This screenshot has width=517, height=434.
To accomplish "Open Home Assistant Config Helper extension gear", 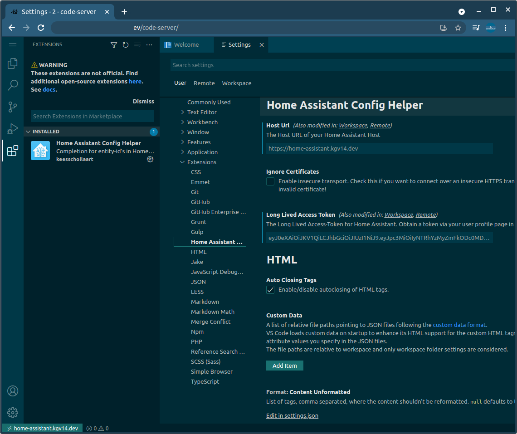I will coord(150,159).
